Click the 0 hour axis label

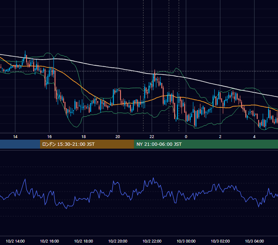click(186, 137)
